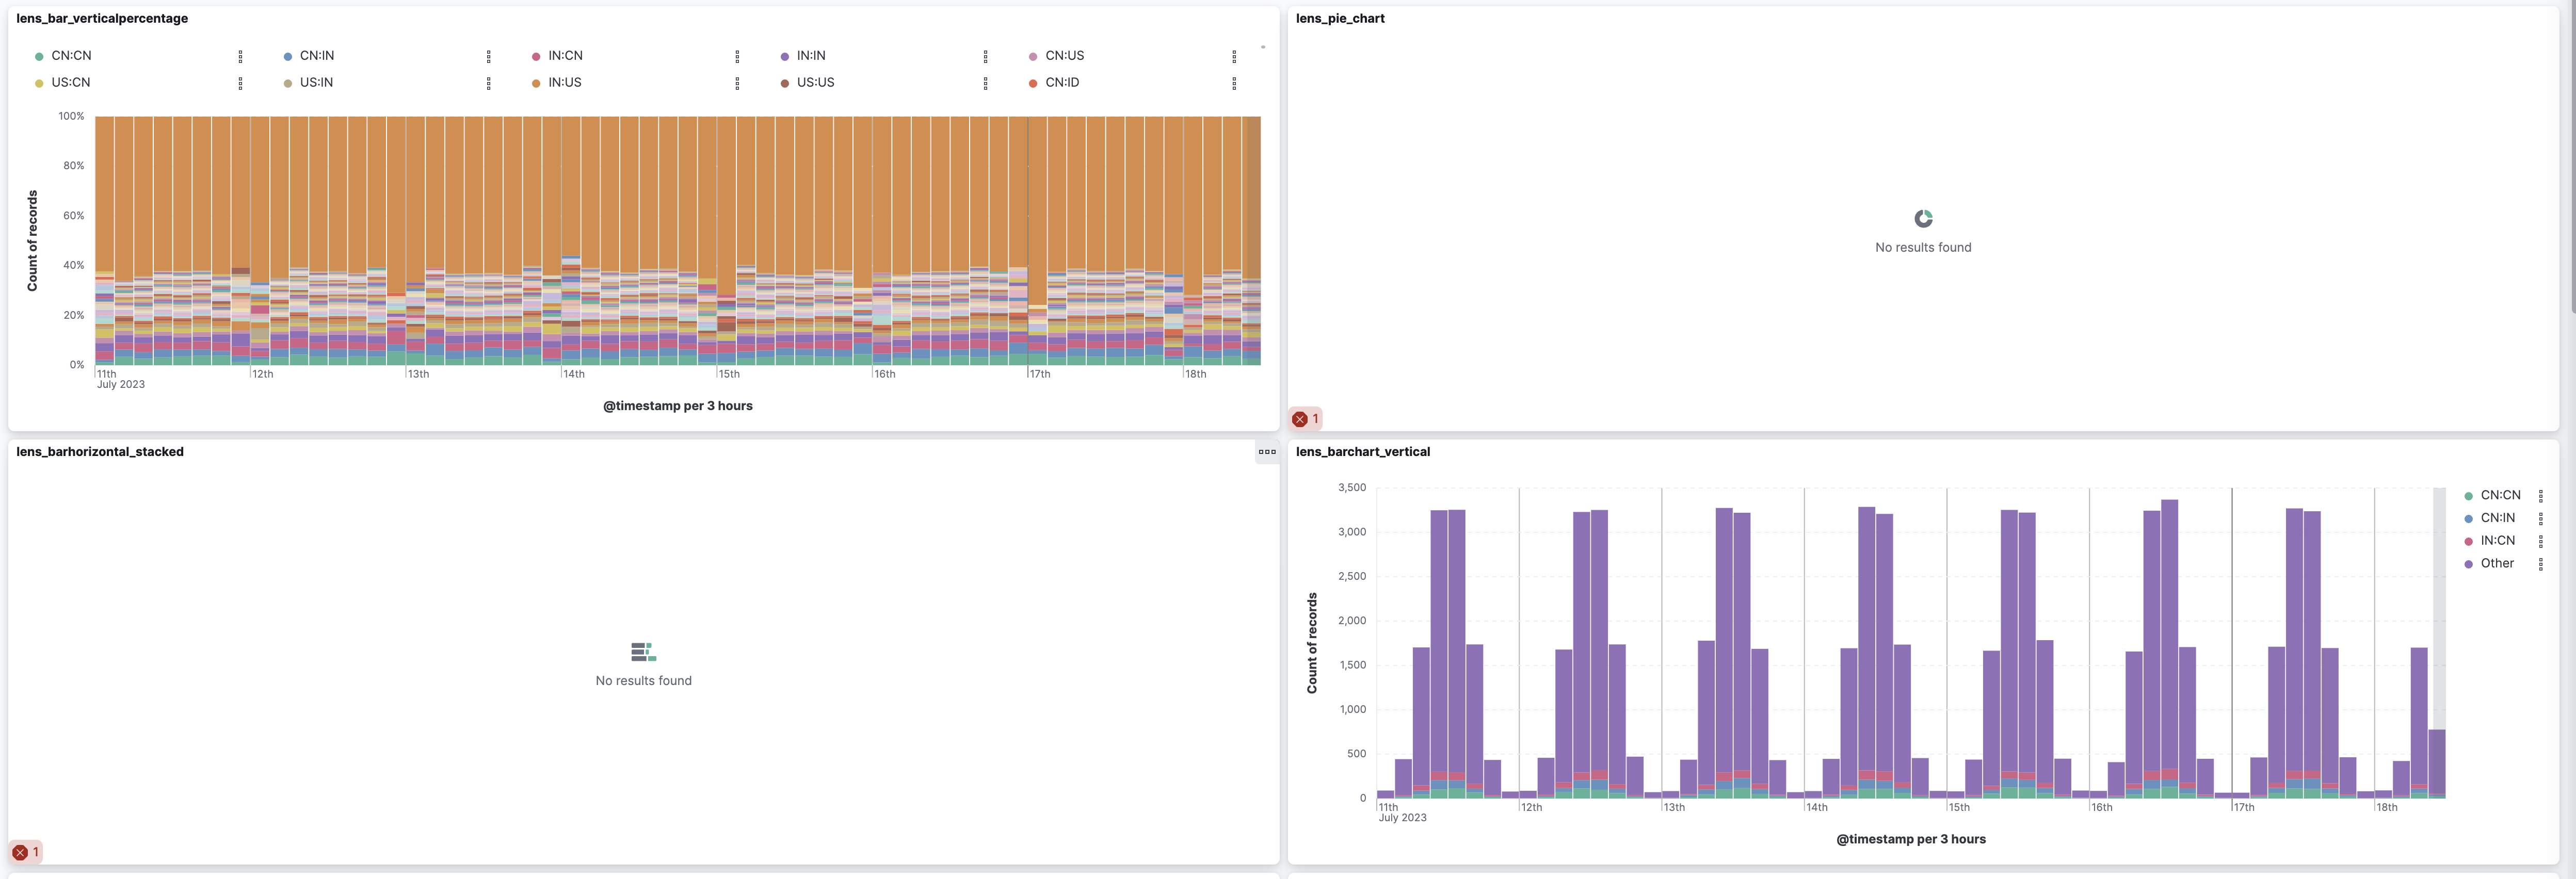Viewport: 2576px width, 879px height.
Task: Click the 100% y-axis label
Action: 72,116
